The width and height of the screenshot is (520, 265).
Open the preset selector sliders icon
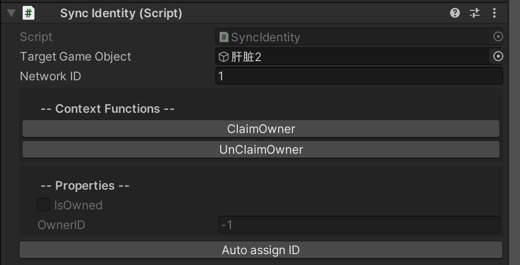point(475,13)
